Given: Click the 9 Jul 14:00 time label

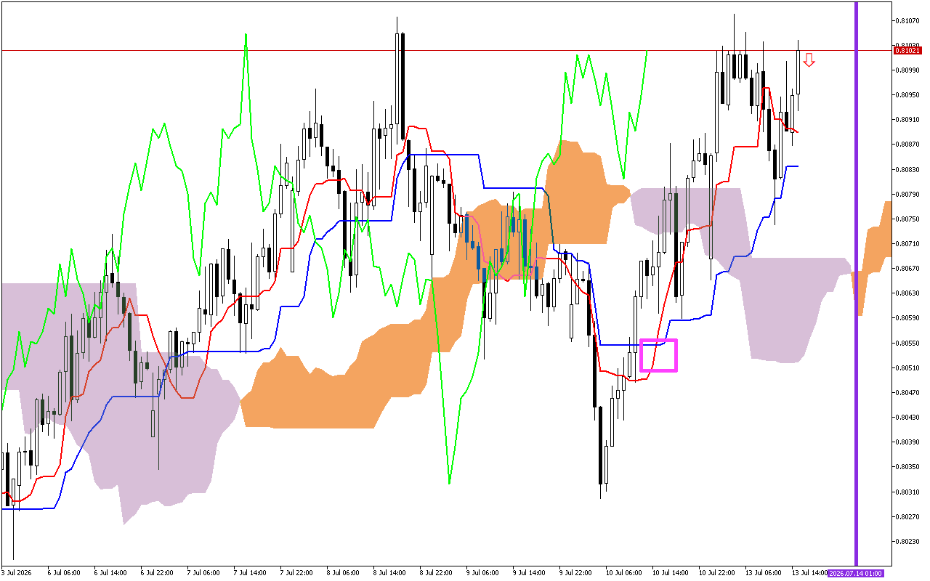Looking at the screenshot, I should pos(529,573).
